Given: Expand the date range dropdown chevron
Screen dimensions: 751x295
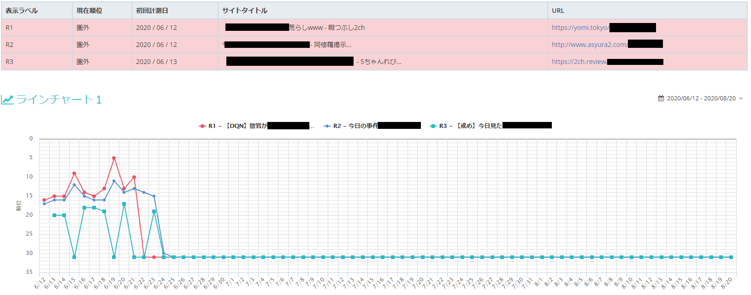Looking at the screenshot, I should (741, 98).
